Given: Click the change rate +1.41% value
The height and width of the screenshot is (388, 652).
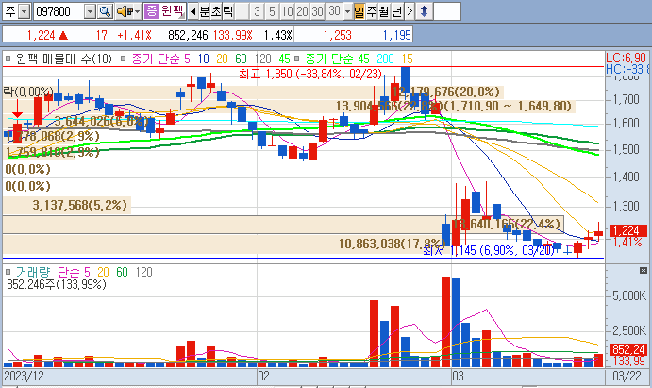Looking at the screenshot, I should (134, 35).
